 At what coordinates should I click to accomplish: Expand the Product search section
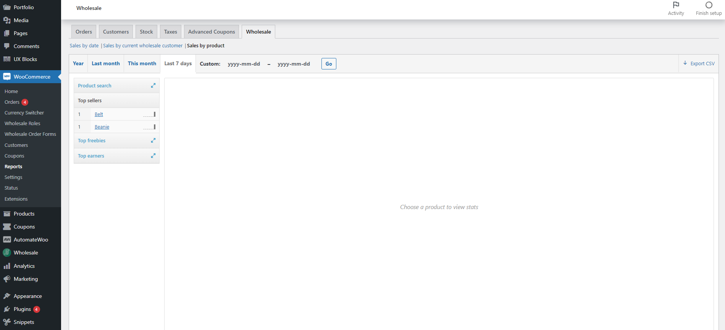click(153, 86)
